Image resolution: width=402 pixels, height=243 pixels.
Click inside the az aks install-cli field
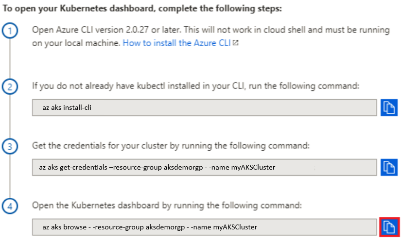pos(204,108)
